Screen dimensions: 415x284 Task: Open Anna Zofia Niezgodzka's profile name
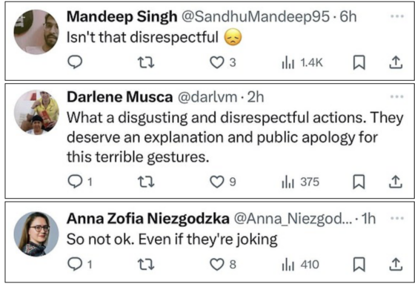click(148, 219)
